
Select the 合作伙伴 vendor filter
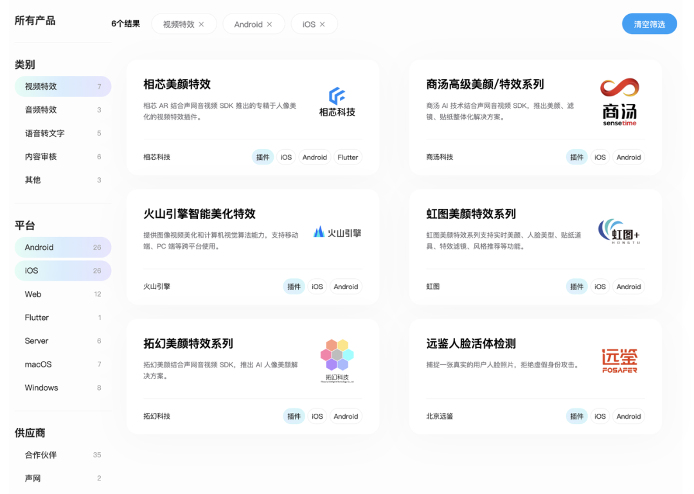pyautogui.click(x=63, y=455)
